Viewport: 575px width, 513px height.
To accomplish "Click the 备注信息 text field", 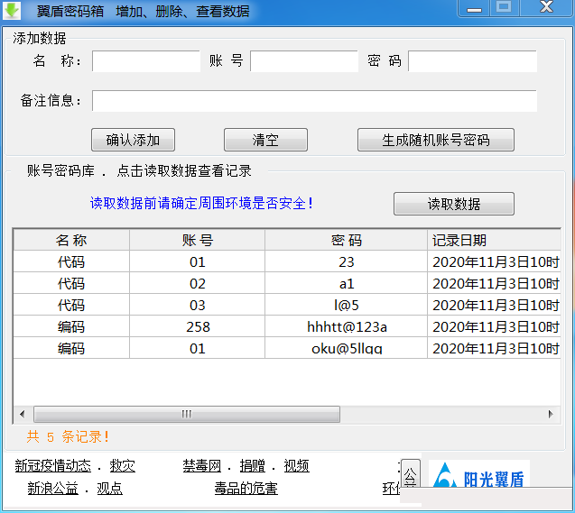I will click(x=314, y=101).
